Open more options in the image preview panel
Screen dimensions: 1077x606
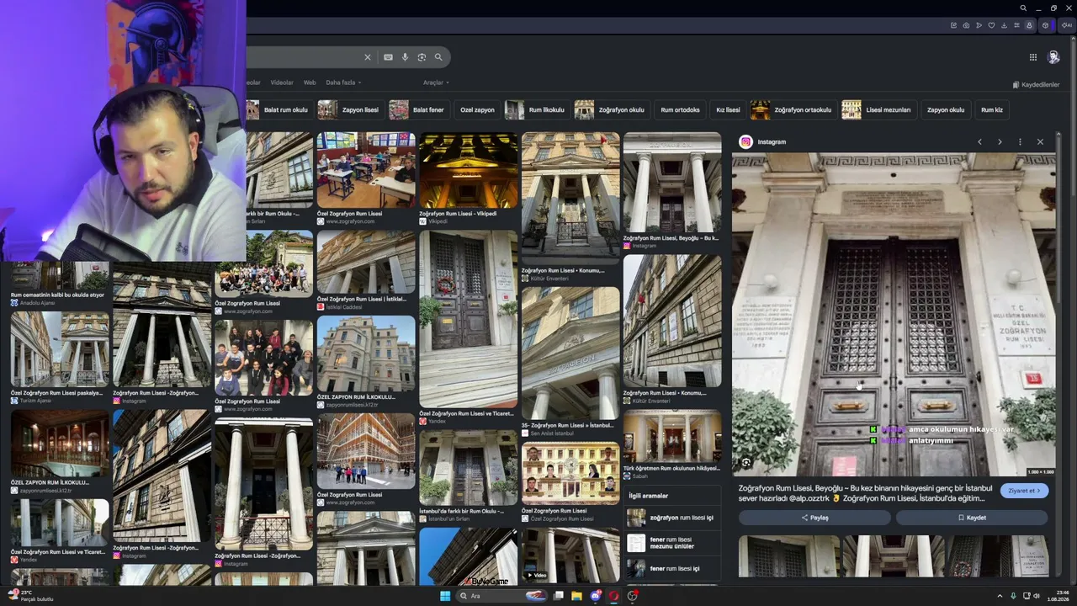point(1020,142)
